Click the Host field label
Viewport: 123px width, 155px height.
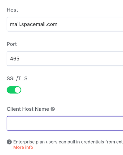click(12, 10)
